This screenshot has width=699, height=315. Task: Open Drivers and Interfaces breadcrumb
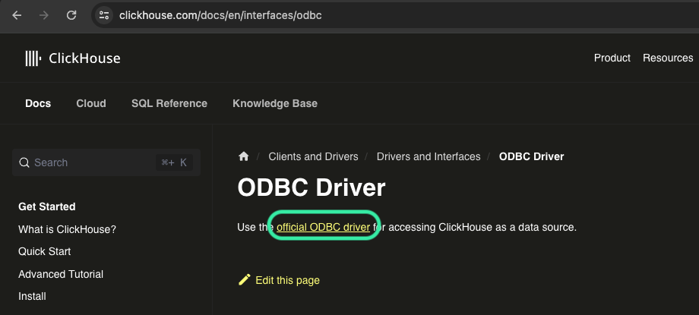pyautogui.click(x=429, y=156)
